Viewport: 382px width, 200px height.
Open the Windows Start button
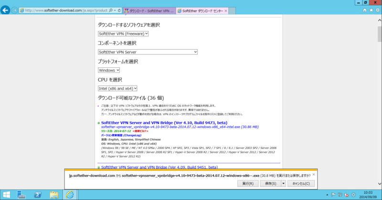pos(7,195)
